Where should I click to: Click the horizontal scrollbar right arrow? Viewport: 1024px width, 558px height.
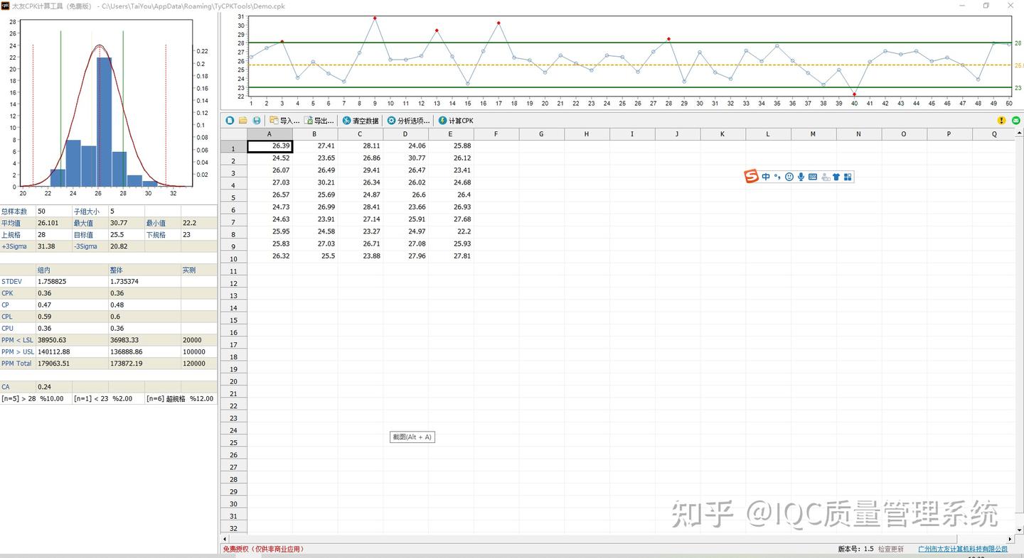(1010, 539)
